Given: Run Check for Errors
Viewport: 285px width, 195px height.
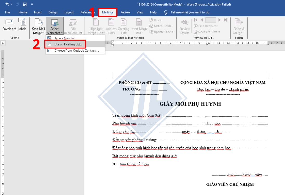Looking at the screenshot, I should coord(207,32).
